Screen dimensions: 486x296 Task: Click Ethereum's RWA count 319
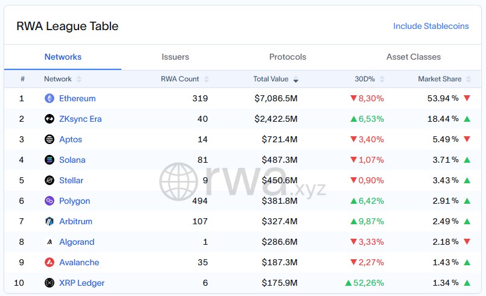[200, 98]
